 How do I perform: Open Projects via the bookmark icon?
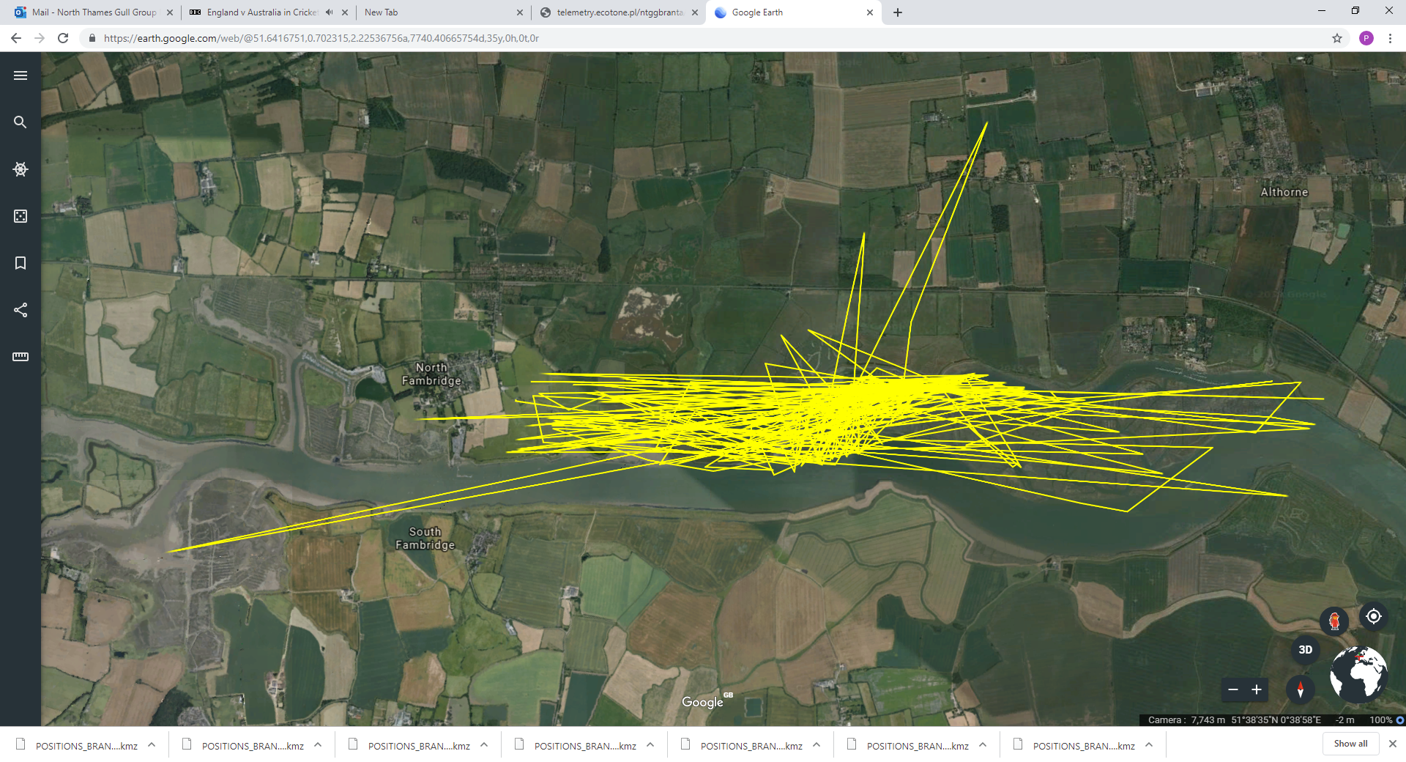[21, 263]
